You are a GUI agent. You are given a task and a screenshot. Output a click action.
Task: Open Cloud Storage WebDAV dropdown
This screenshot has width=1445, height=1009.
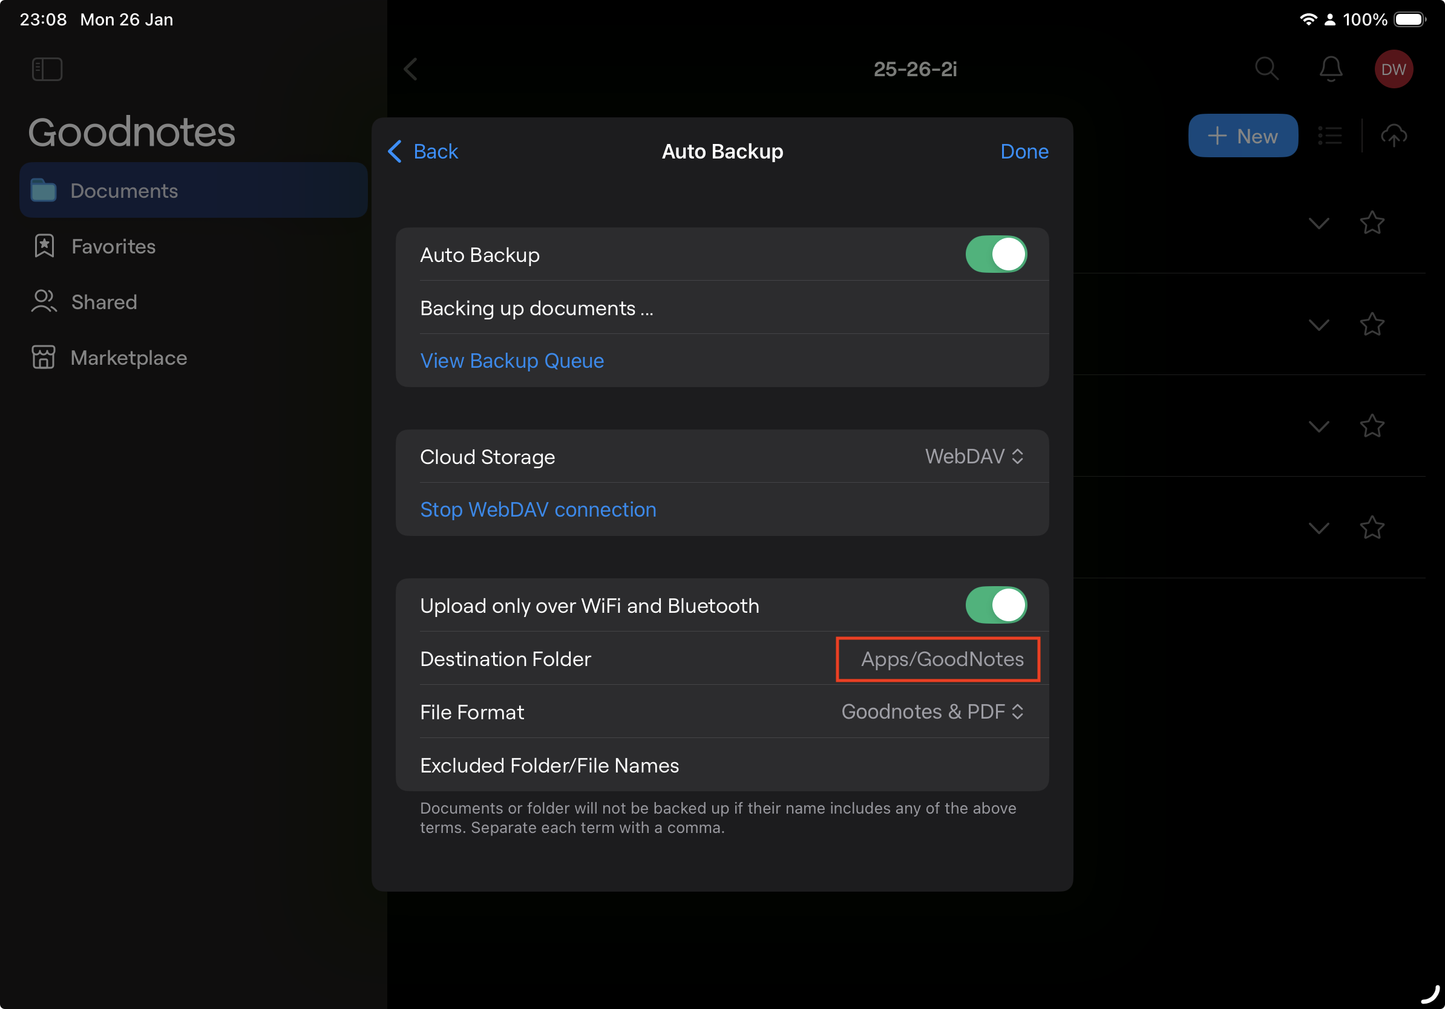[974, 457]
